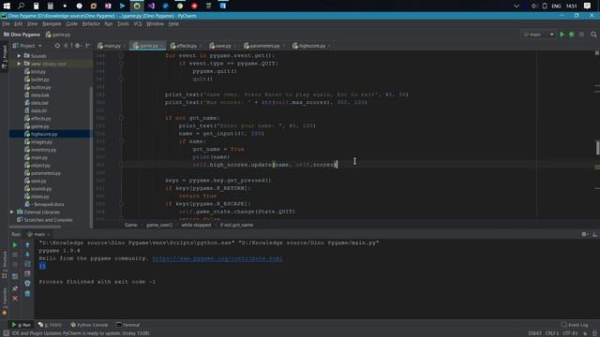This screenshot has height=337, width=600.
Task: Open Run panel settings gear
Action: (x=584, y=234)
